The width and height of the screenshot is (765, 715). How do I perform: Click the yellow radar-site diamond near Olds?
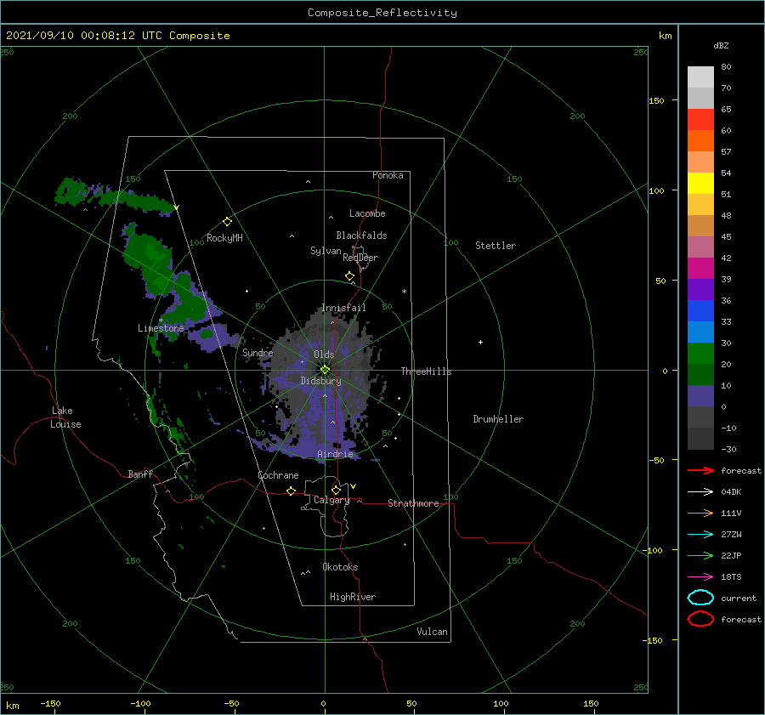point(325,370)
